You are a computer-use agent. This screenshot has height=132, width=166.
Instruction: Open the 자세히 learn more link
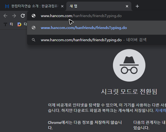click(161, 111)
